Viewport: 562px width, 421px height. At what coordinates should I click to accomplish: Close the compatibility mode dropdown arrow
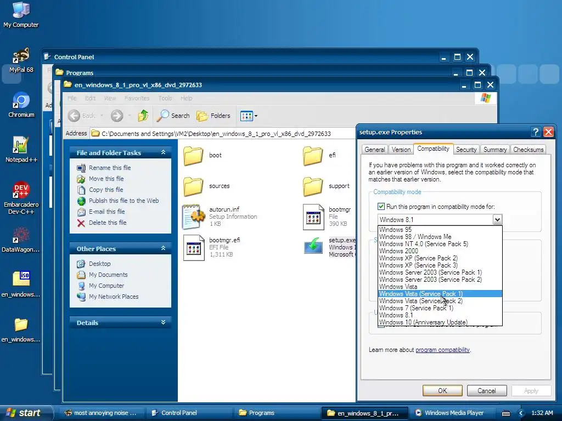pyautogui.click(x=497, y=220)
